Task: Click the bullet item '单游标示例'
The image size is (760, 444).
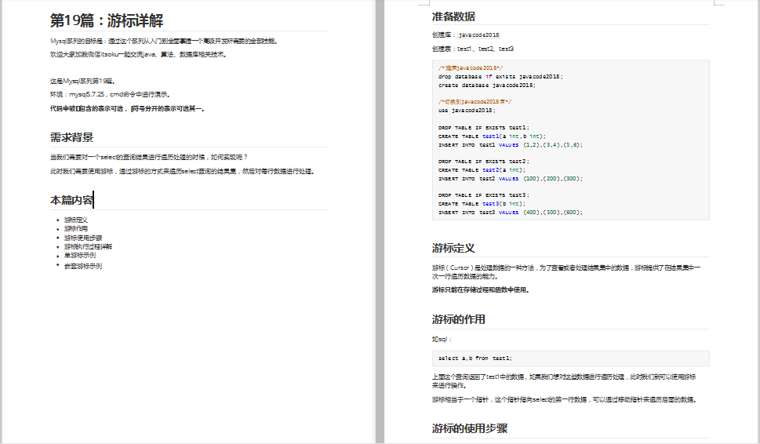Action: point(80,255)
